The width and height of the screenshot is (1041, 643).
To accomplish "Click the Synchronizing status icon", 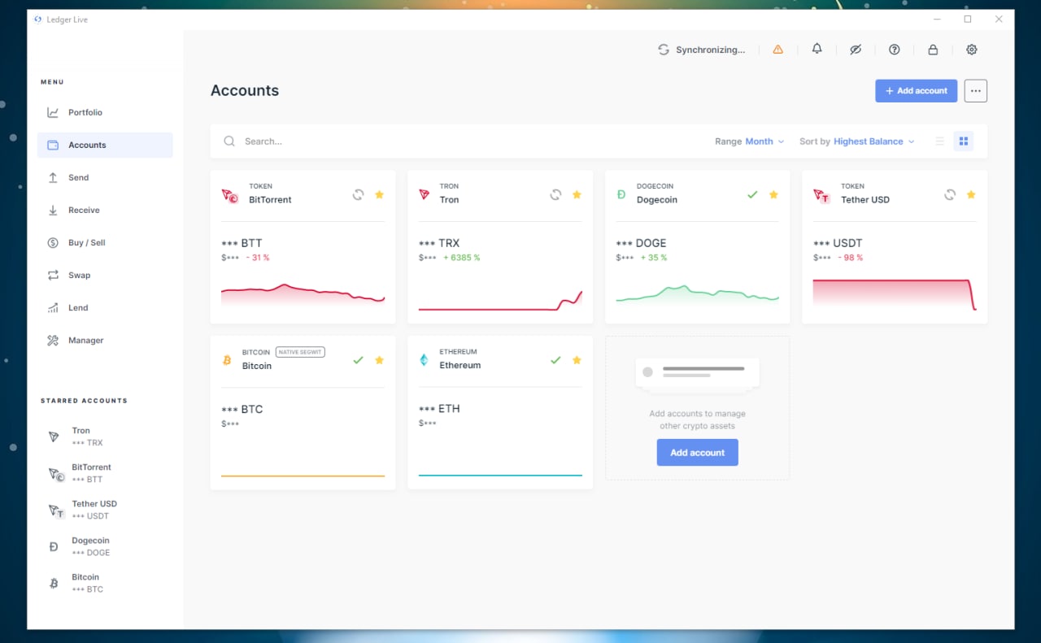I will click(x=664, y=50).
